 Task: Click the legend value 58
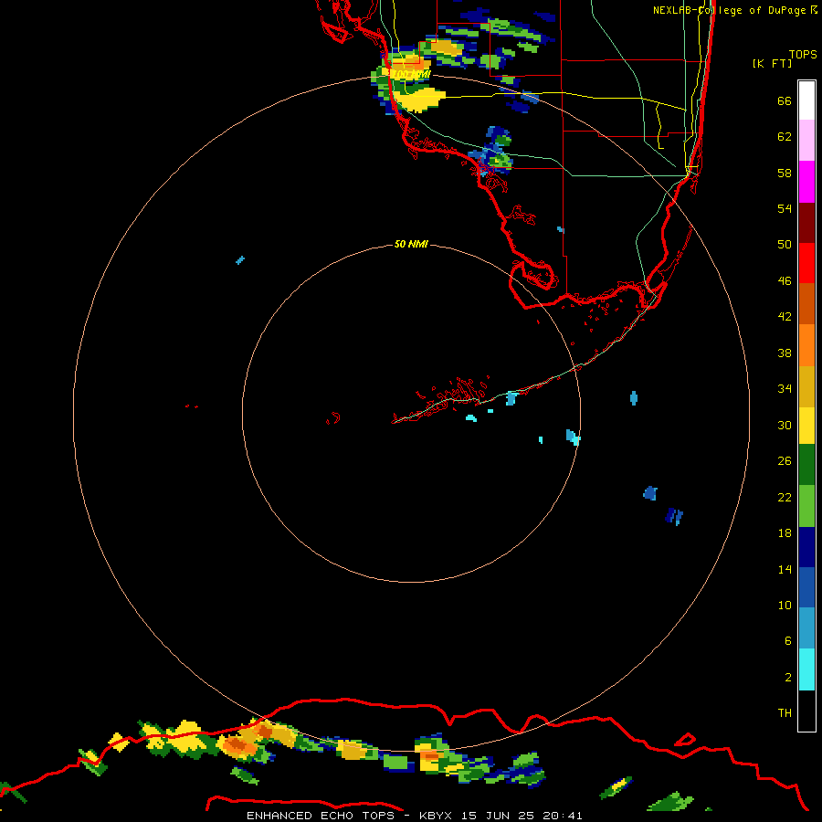[x=785, y=173]
